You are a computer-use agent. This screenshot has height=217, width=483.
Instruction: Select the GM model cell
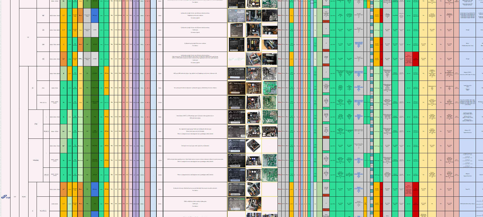coord(43,44)
